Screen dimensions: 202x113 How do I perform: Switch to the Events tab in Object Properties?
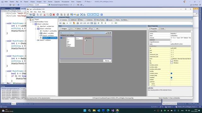tap(162, 29)
